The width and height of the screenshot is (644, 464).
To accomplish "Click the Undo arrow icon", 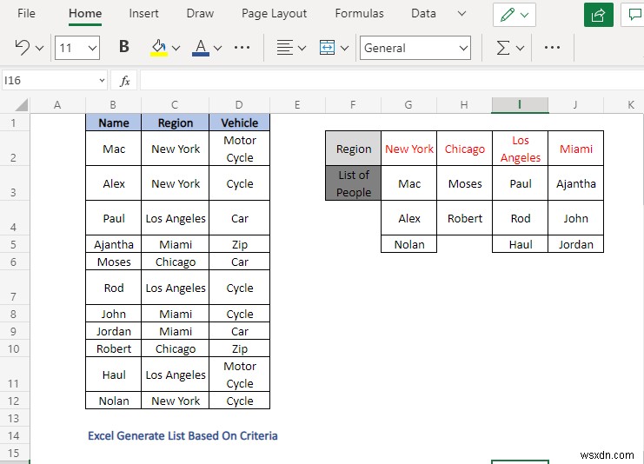I will pyautogui.click(x=22, y=48).
